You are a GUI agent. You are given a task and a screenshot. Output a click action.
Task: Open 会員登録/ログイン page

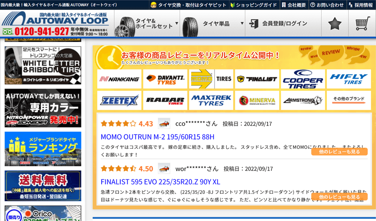click(x=283, y=23)
